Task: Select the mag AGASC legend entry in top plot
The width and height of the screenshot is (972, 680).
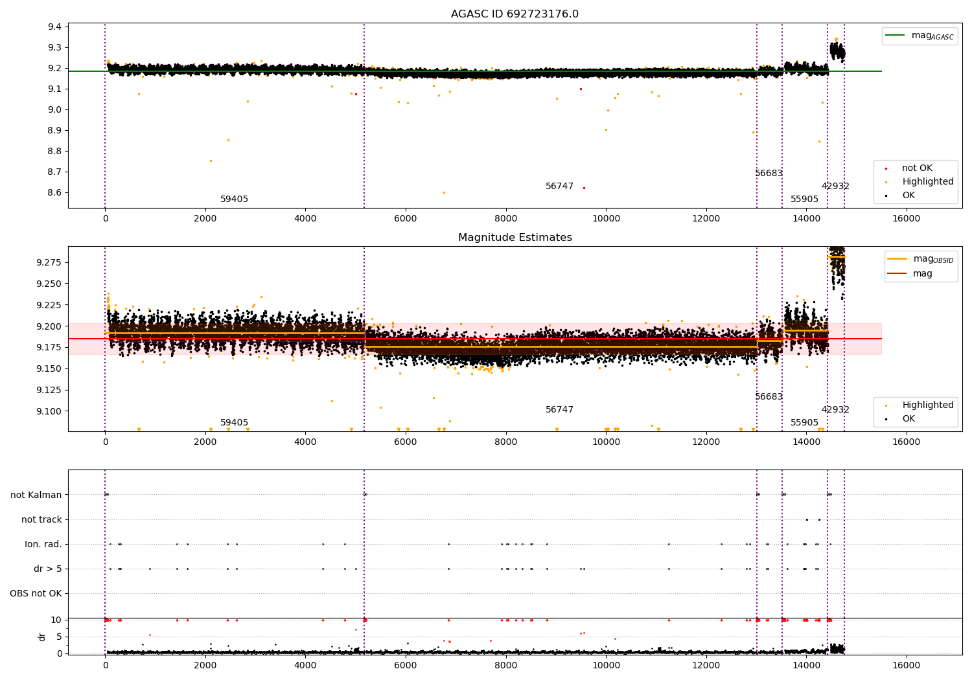Action: (920, 36)
